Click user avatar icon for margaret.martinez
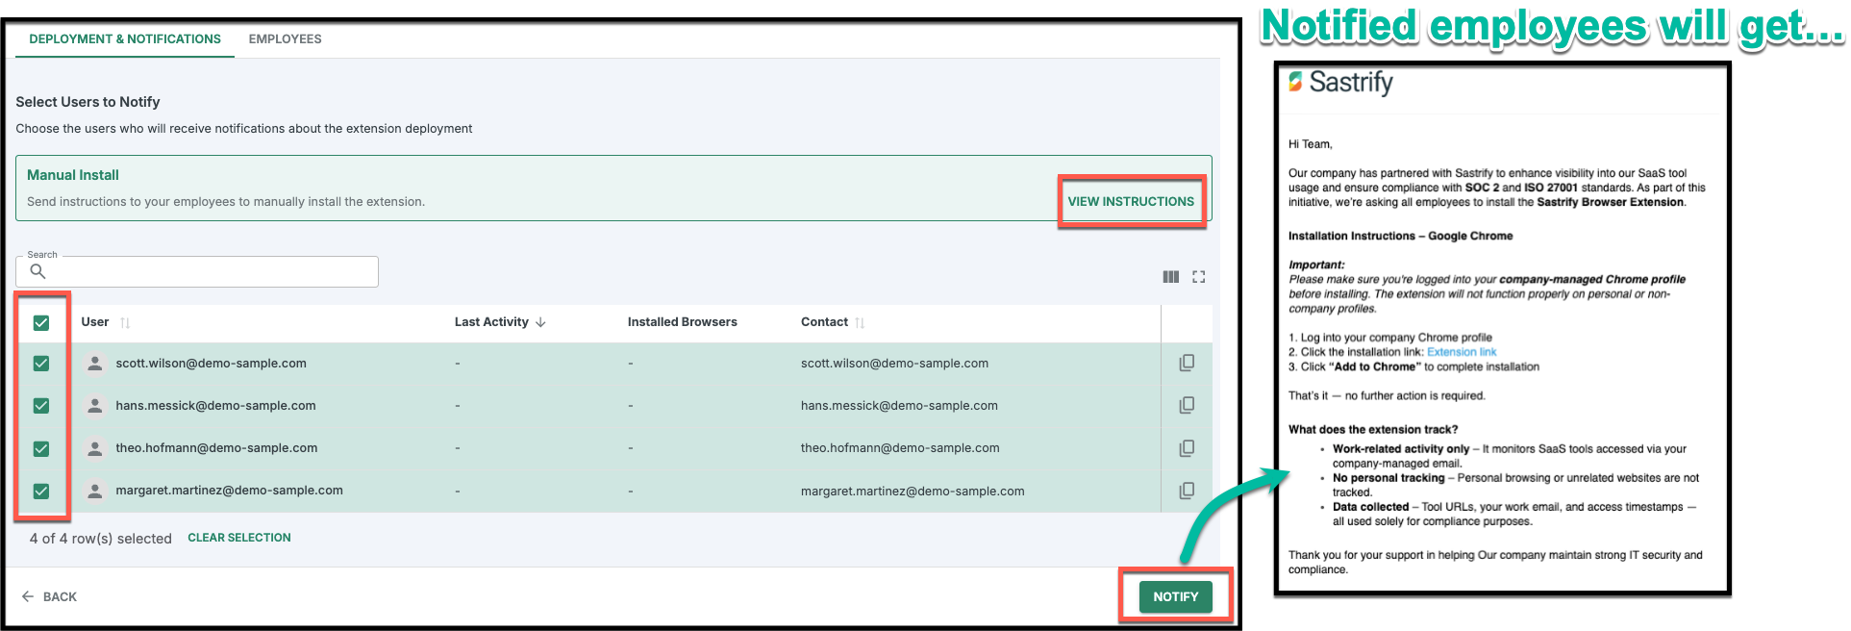The height and width of the screenshot is (631, 1851). click(x=94, y=490)
